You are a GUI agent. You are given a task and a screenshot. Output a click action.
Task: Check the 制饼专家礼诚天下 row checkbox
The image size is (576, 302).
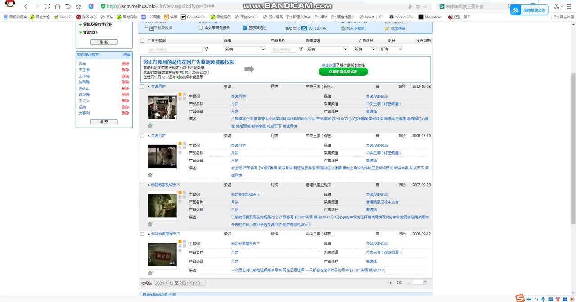pos(142,185)
